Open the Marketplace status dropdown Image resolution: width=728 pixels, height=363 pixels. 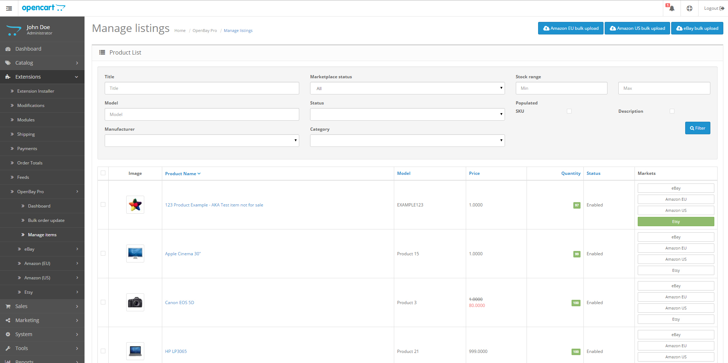coord(407,88)
